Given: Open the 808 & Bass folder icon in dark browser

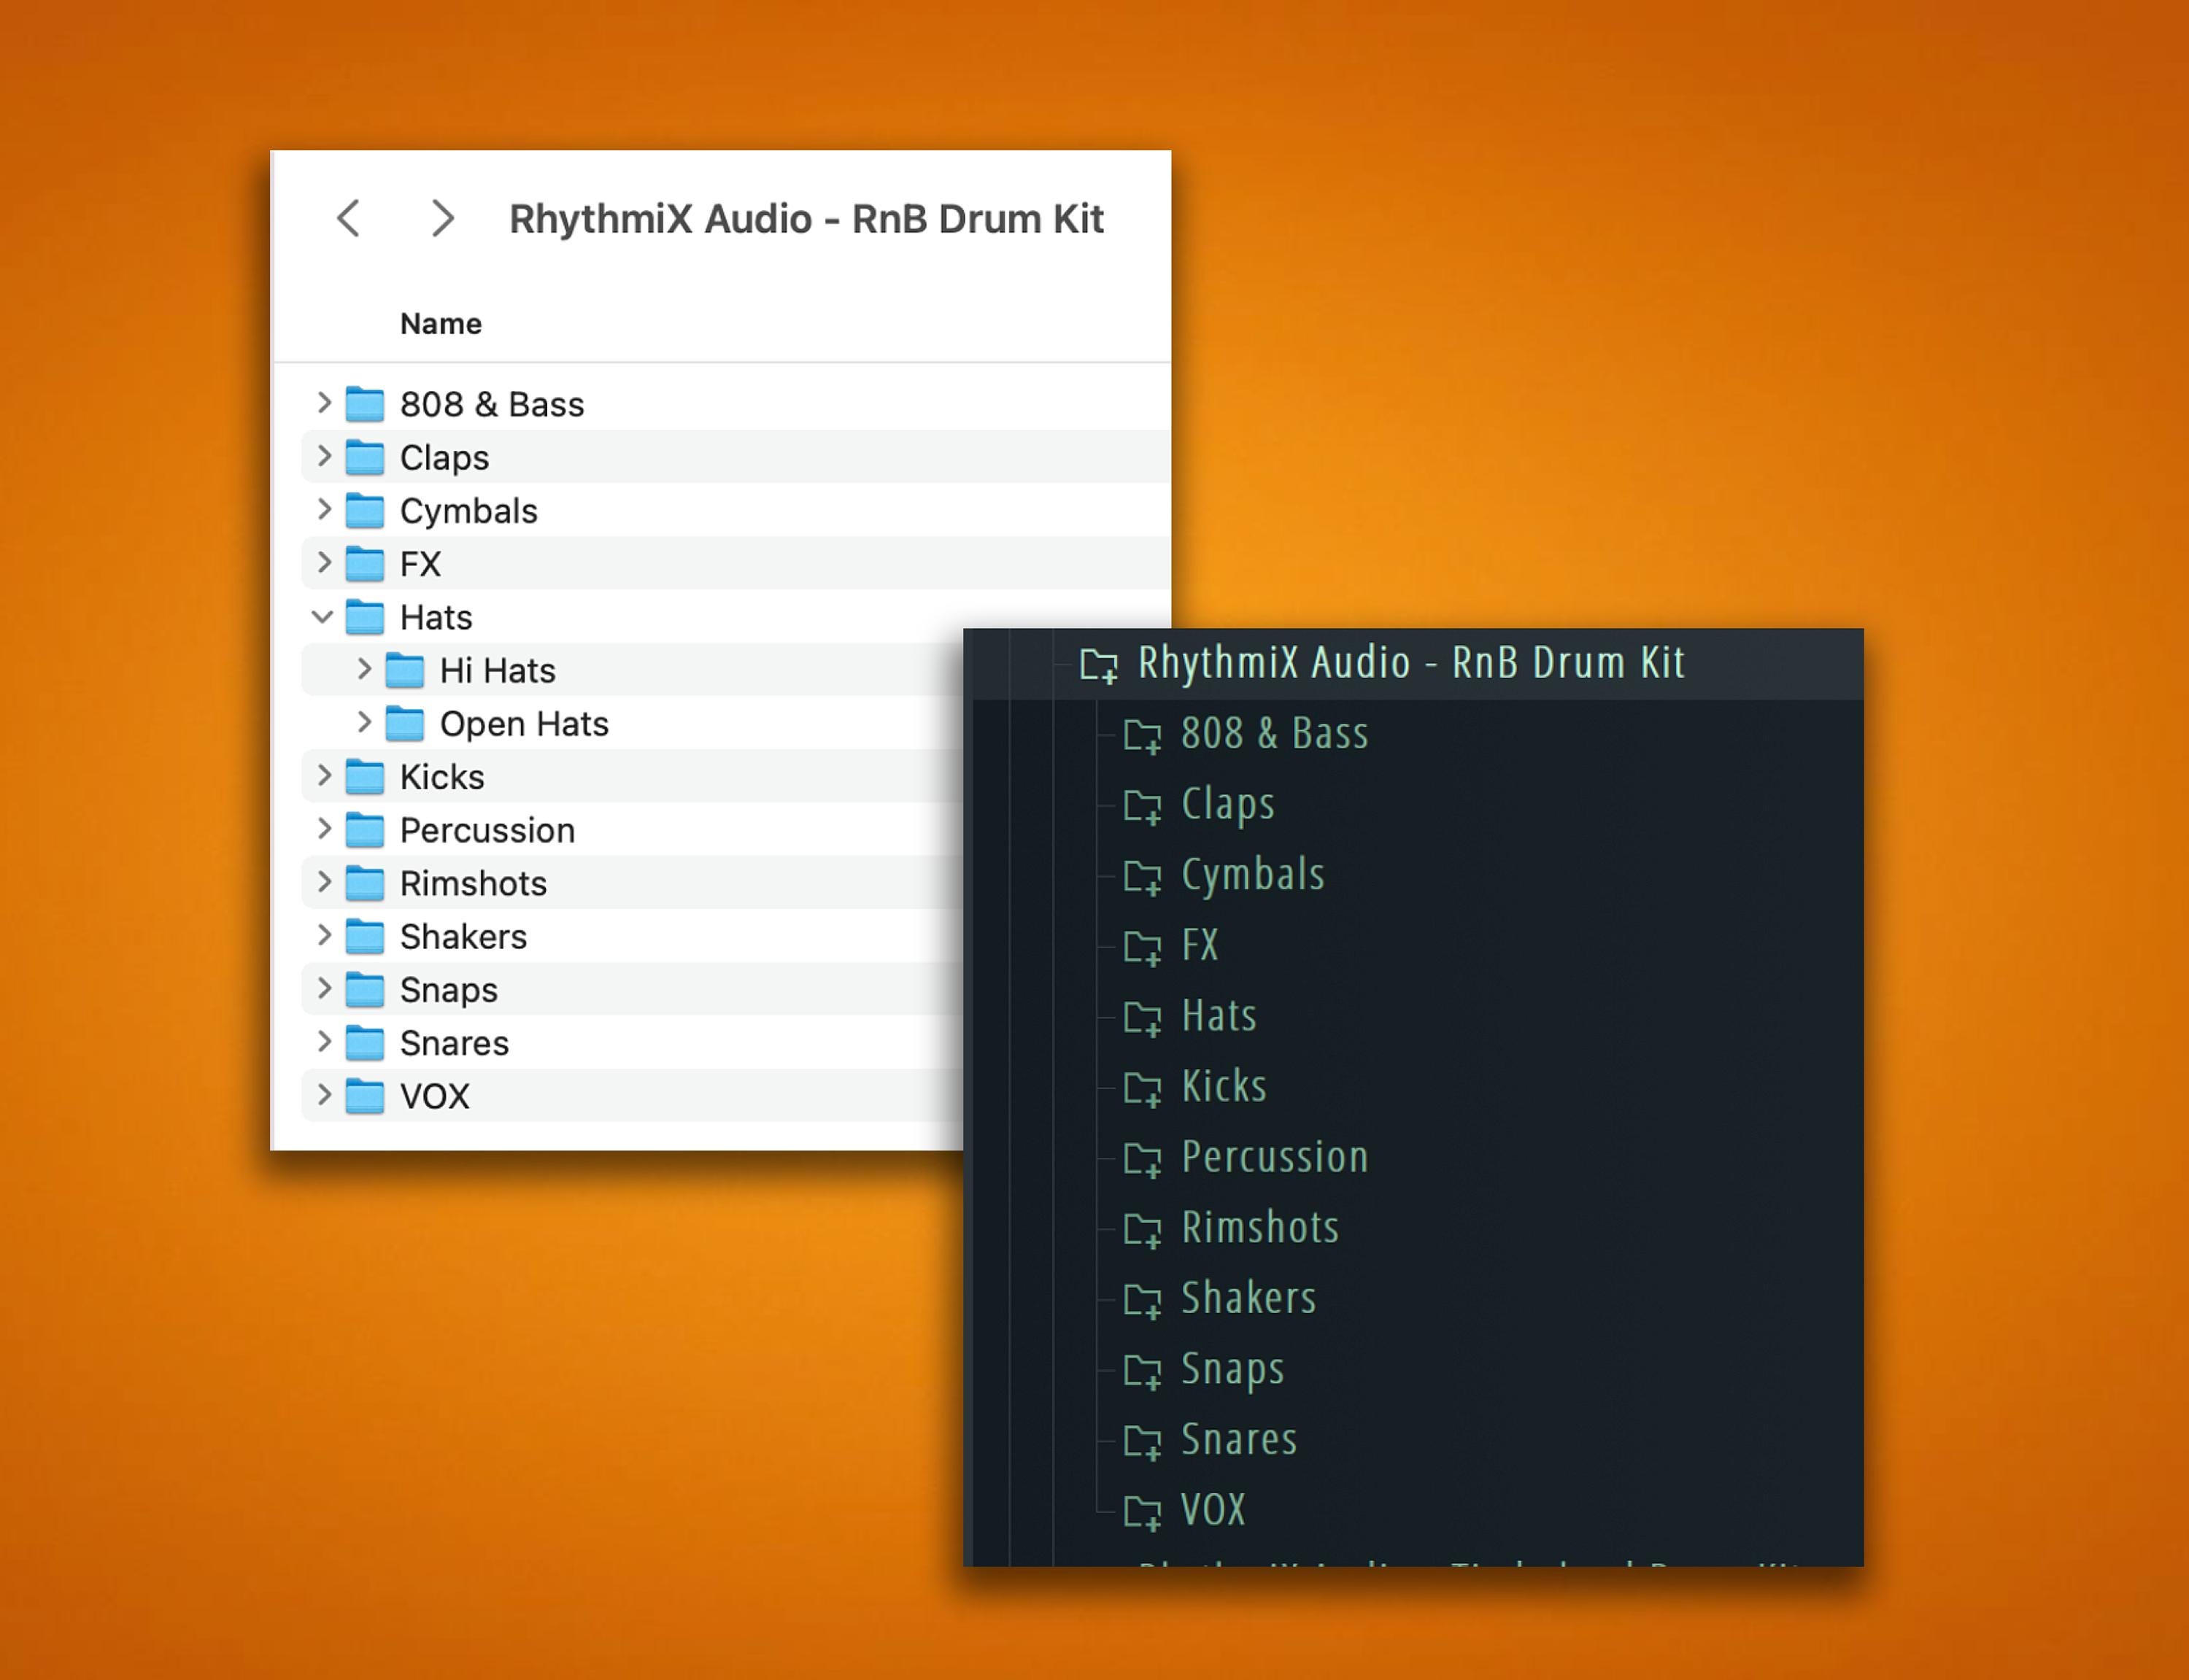Looking at the screenshot, I should coord(1142,736).
